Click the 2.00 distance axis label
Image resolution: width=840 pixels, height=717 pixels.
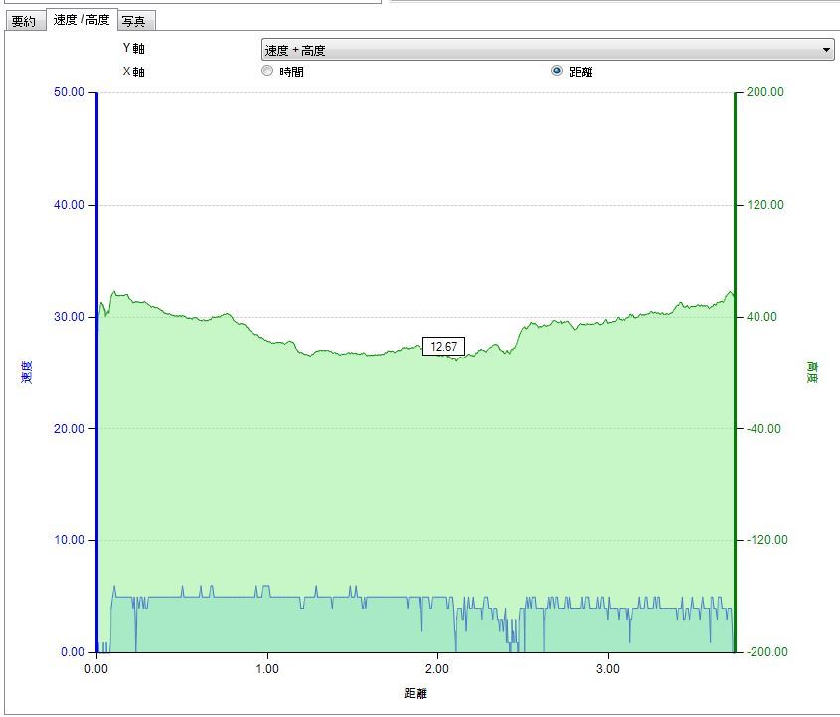[x=437, y=669]
